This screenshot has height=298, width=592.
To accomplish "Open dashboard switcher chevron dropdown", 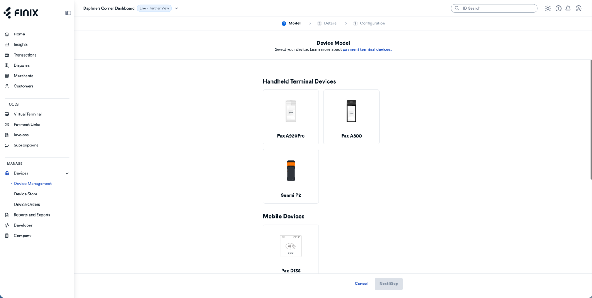I will click(x=176, y=8).
